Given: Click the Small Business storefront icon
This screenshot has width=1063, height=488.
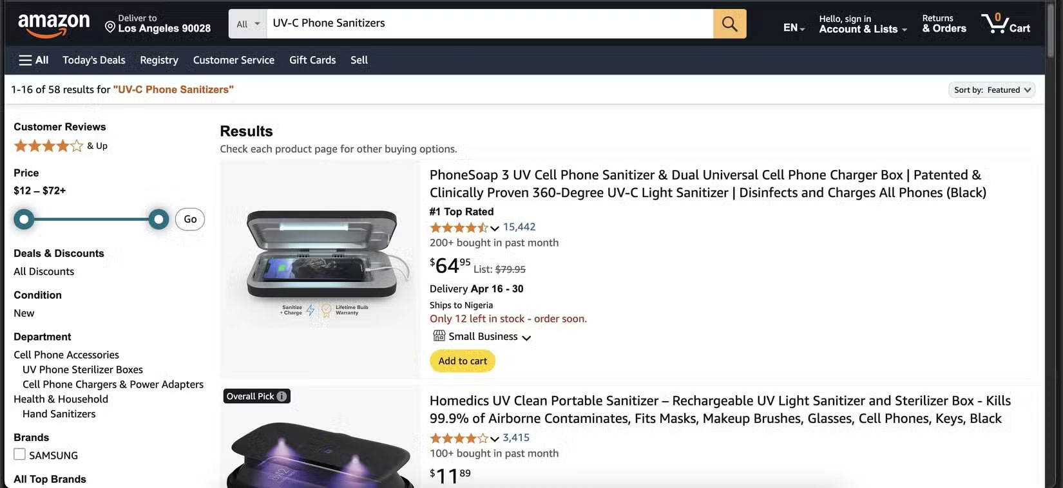Looking at the screenshot, I should tap(439, 335).
